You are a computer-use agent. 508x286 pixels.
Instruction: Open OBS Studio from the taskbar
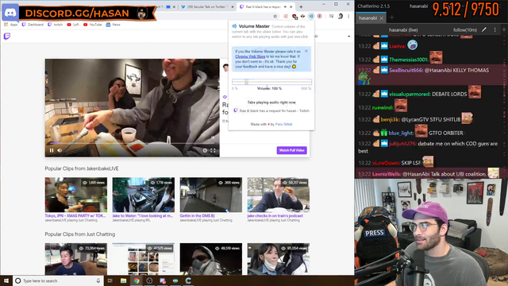pyautogui.click(x=149, y=280)
